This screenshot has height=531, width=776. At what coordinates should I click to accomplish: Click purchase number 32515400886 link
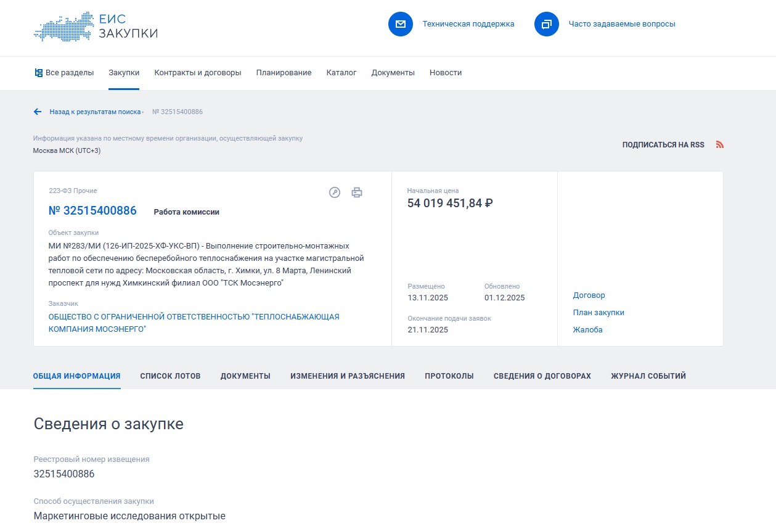[x=92, y=211]
